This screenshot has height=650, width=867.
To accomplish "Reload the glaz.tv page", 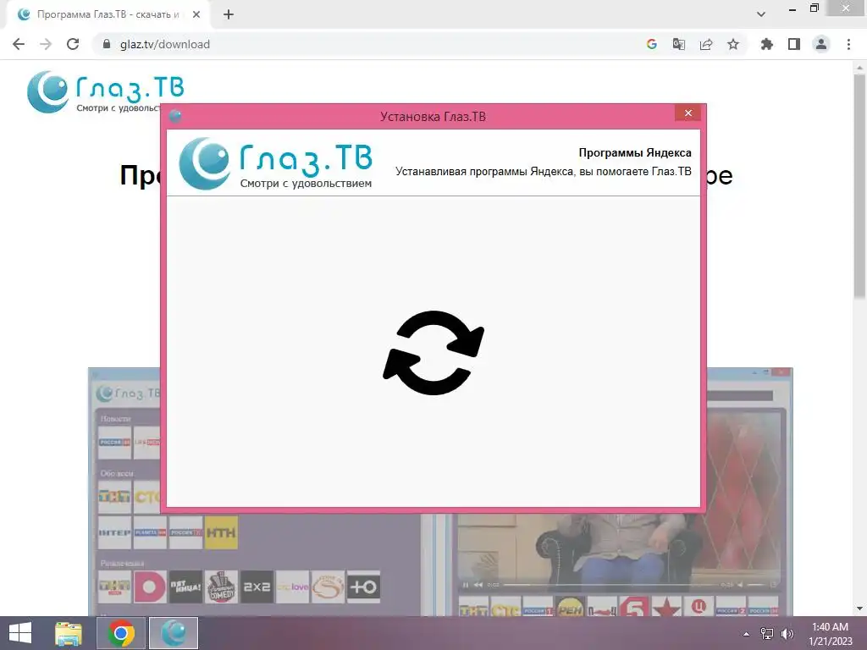I will [73, 44].
